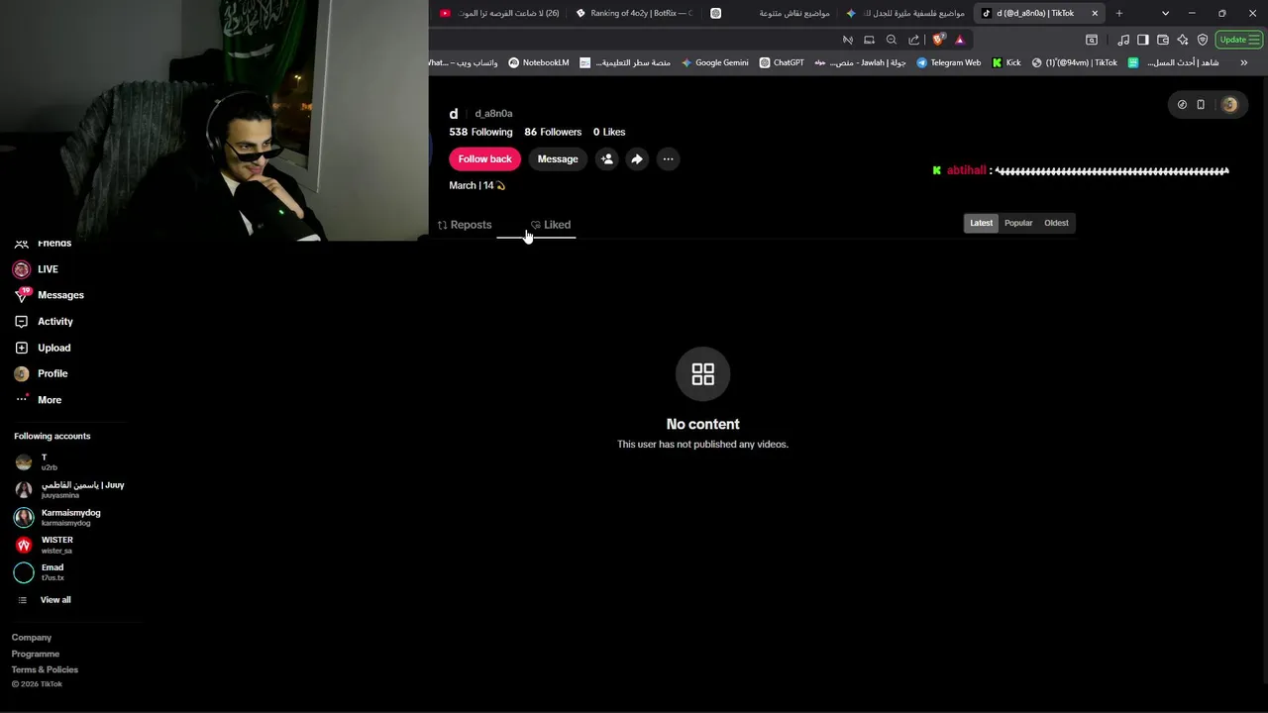1268x713 pixels.
Task: Open 86 Followers list
Action: pos(553,132)
